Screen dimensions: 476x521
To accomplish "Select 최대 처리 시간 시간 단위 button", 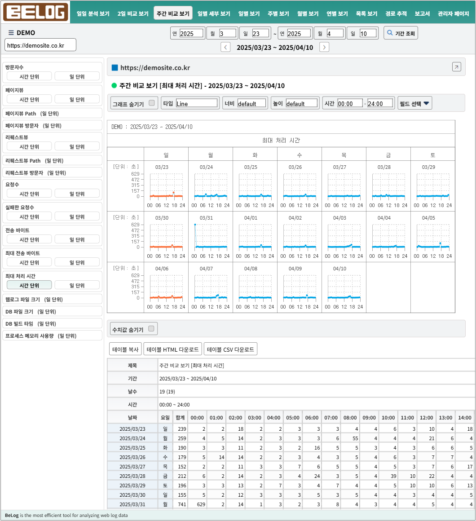I will [29, 285].
